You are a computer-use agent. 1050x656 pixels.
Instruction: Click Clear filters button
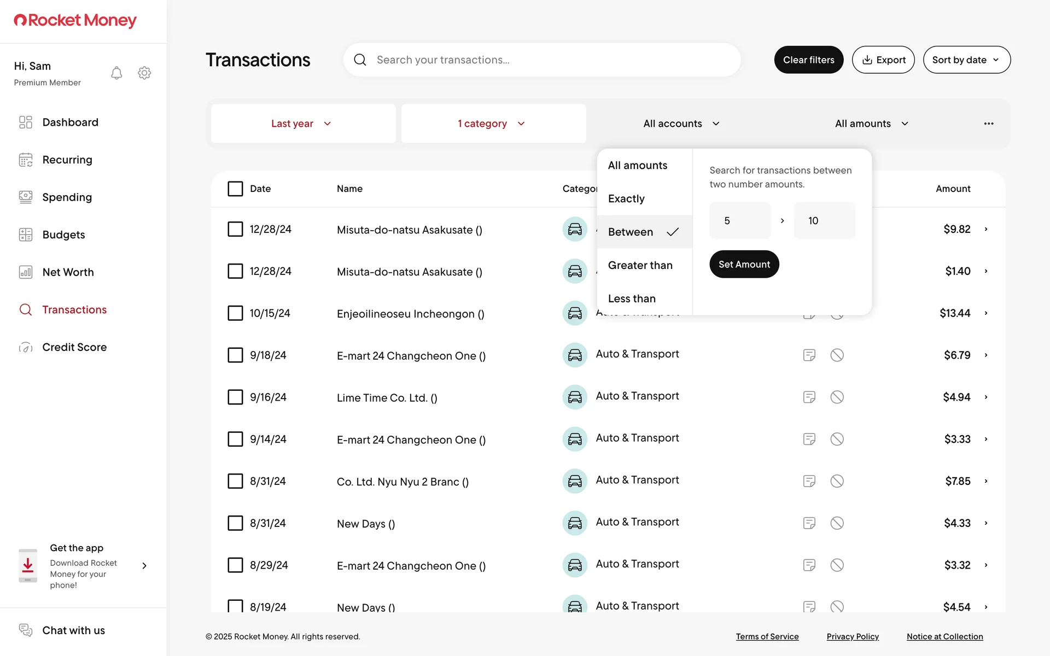pyautogui.click(x=808, y=60)
